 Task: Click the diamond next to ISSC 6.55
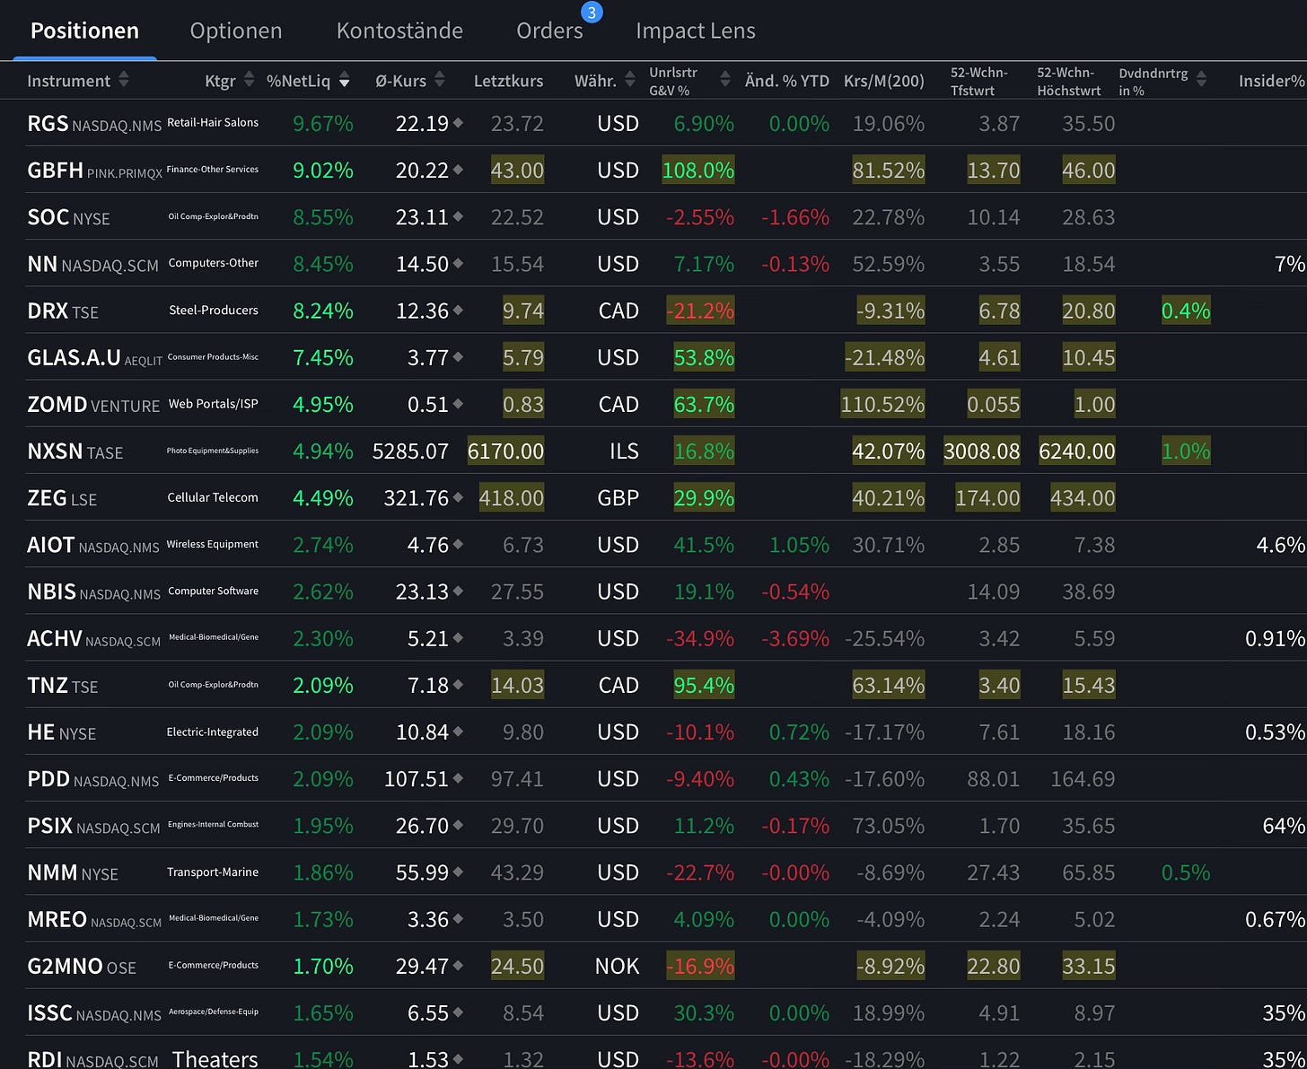tap(458, 1012)
